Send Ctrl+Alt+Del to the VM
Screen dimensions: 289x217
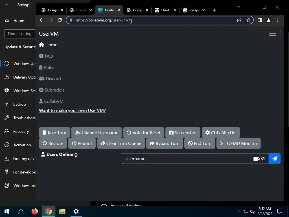tap(221, 133)
